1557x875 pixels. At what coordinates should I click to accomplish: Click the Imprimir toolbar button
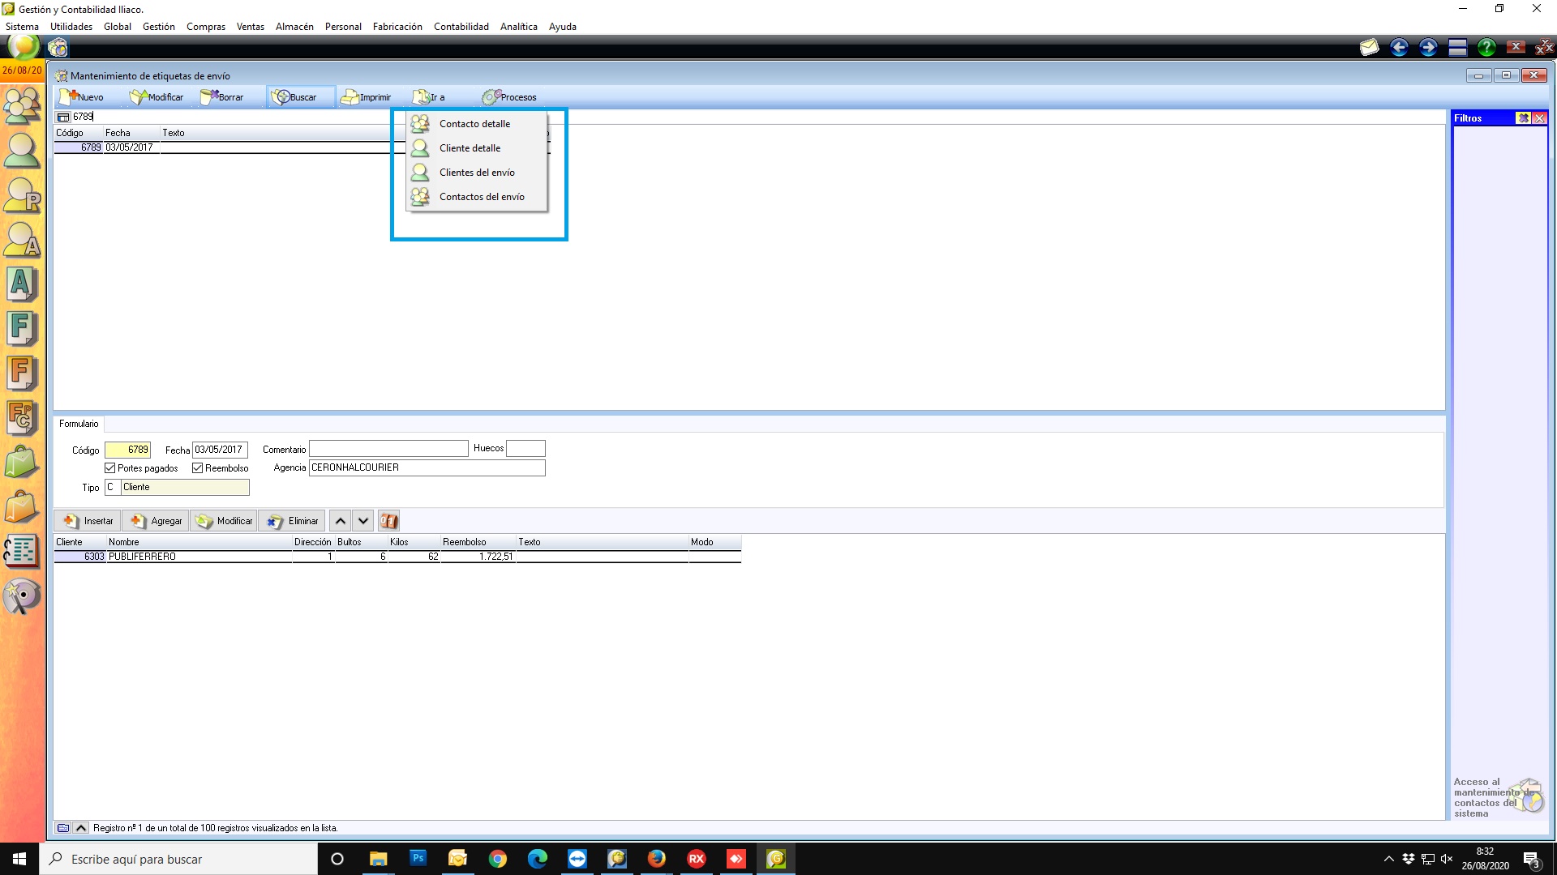pos(366,97)
